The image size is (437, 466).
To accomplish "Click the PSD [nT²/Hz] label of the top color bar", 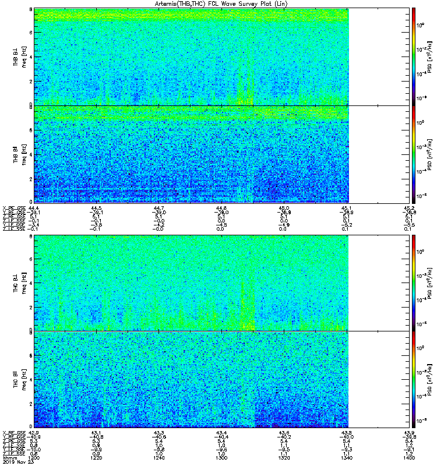I will pyautogui.click(x=429, y=57).
